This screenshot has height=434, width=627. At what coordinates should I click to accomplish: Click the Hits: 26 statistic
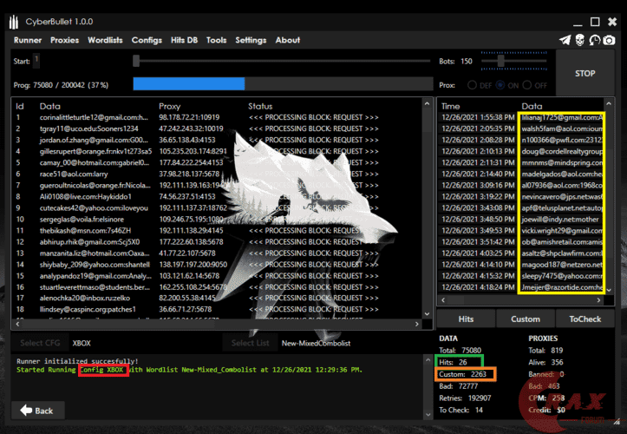tap(453, 362)
